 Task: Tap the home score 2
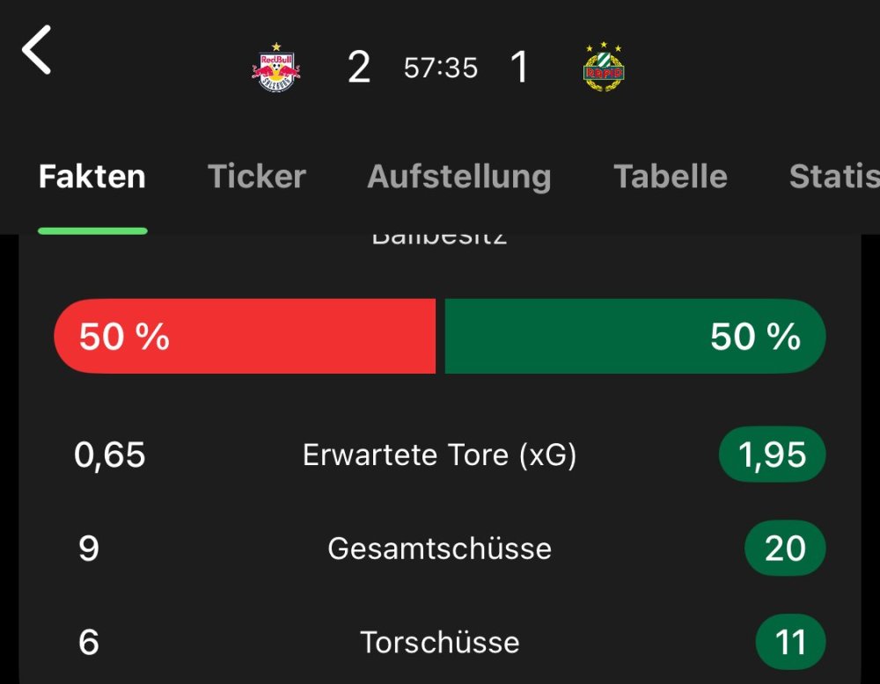coord(359,68)
